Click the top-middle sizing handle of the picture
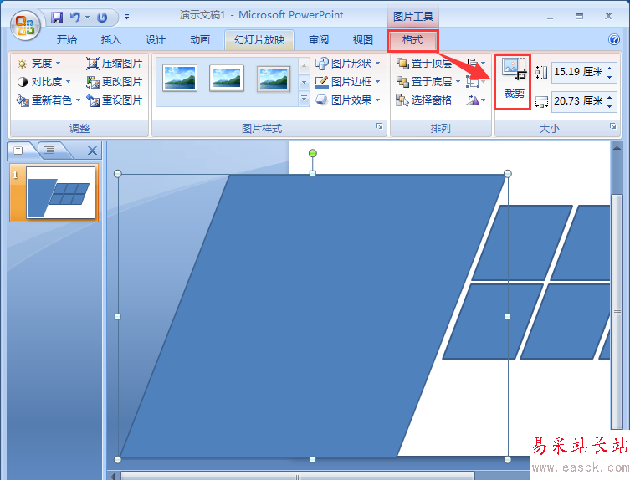Image resolution: width=630 pixels, height=480 pixels. point(313,174)
